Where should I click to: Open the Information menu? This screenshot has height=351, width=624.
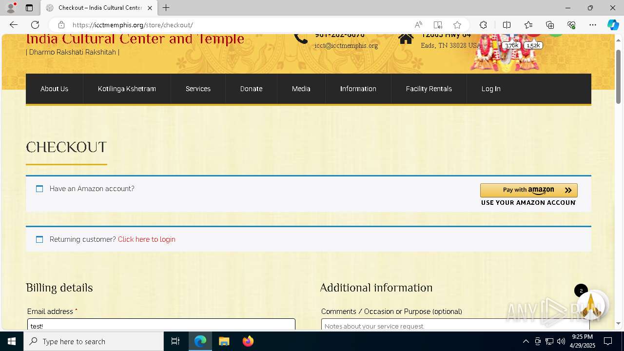click(358, 89)
